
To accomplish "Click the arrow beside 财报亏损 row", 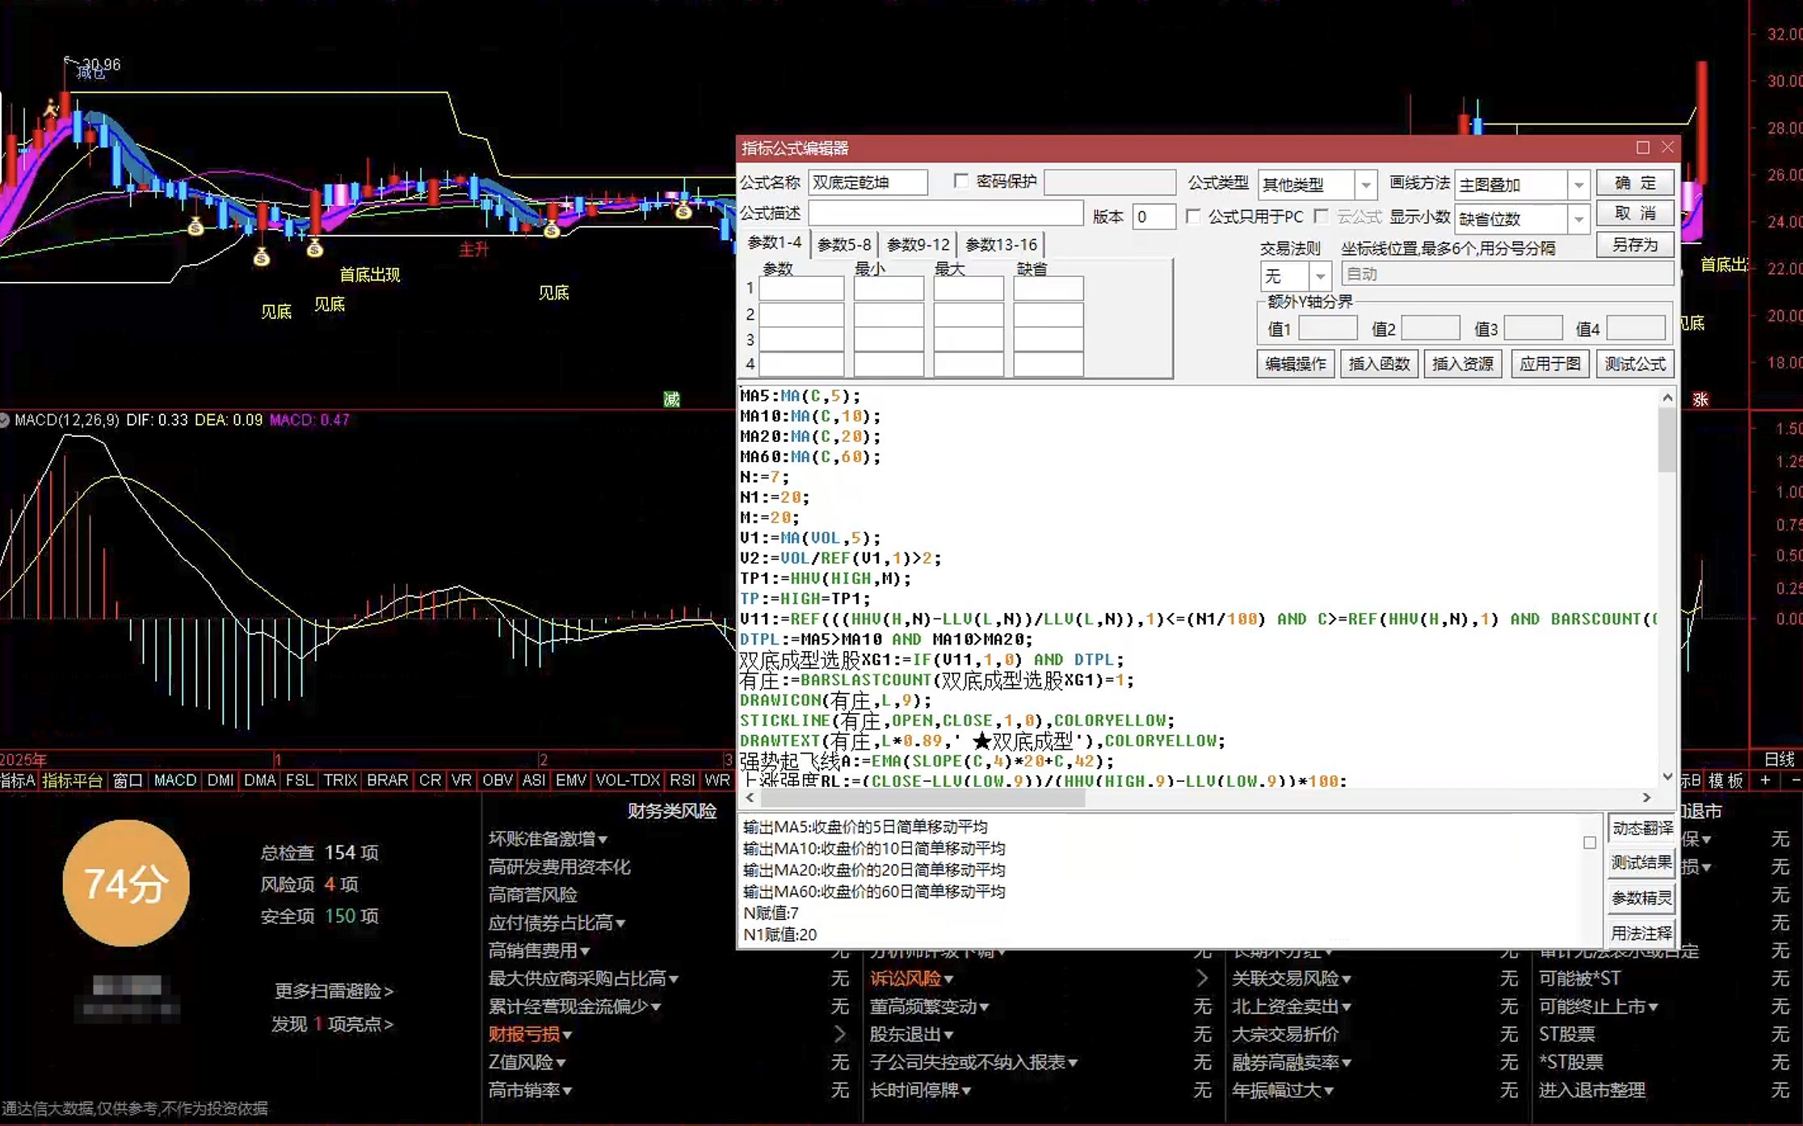I will (x=840, y=1035).
